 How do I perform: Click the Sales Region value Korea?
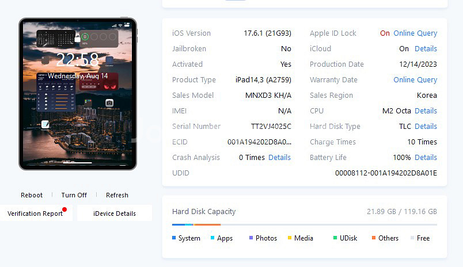click(427, 96)
